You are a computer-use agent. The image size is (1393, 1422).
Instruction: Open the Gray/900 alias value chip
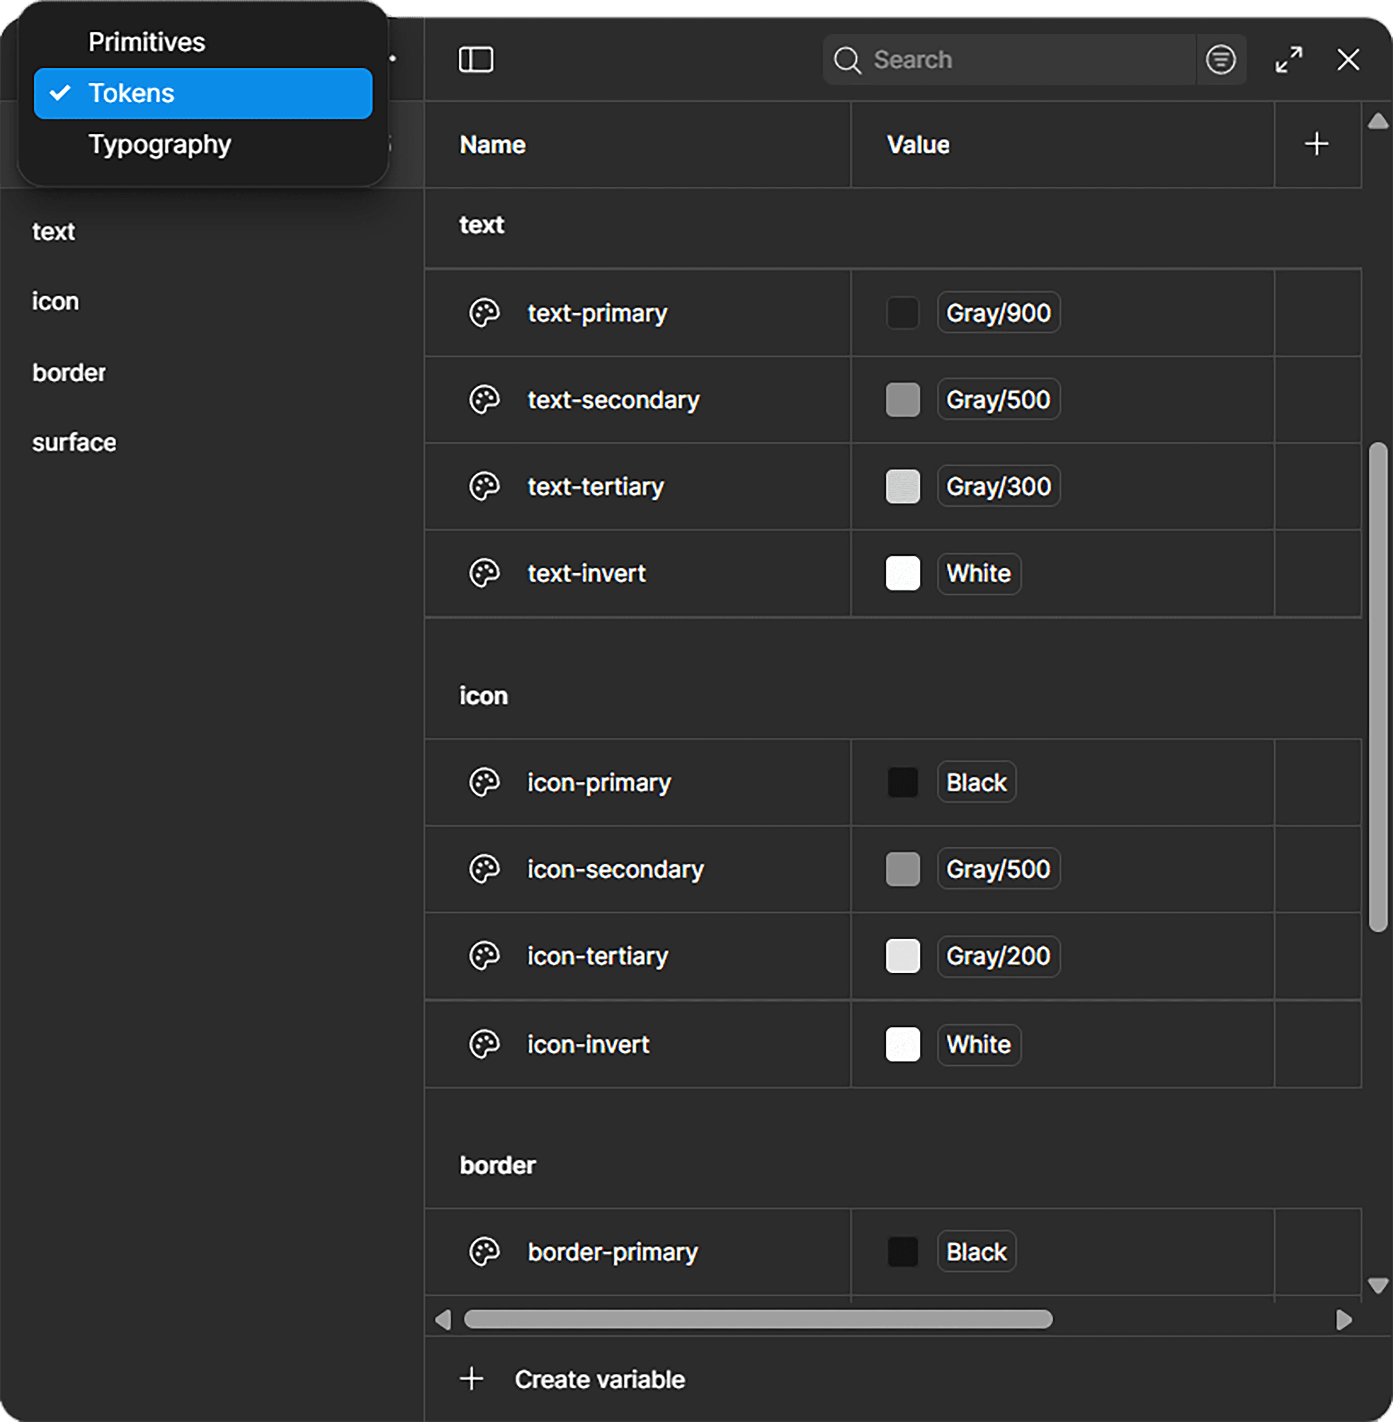click(998, 313)
